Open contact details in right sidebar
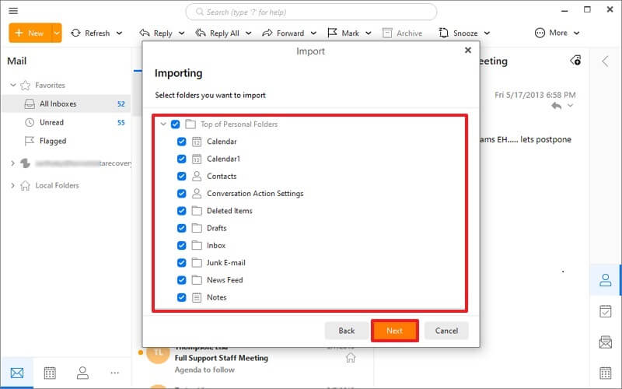This screenshot has width=622, height=389. click(606, 280)
